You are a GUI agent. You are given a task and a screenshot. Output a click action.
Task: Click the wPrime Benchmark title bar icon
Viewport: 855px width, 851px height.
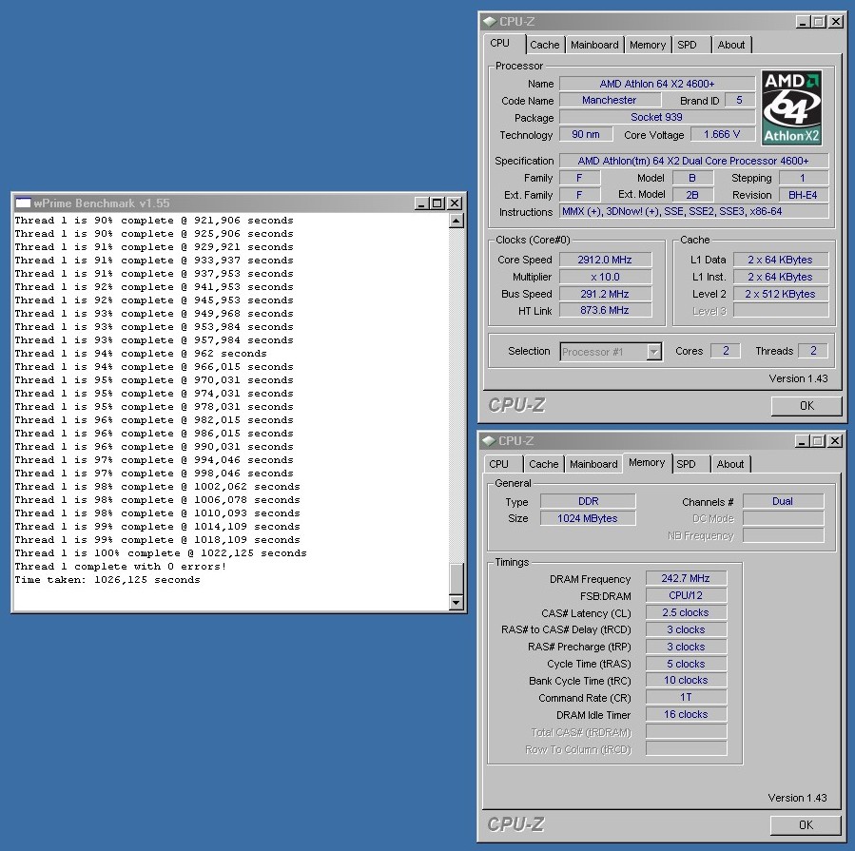[x=23, y=203]
